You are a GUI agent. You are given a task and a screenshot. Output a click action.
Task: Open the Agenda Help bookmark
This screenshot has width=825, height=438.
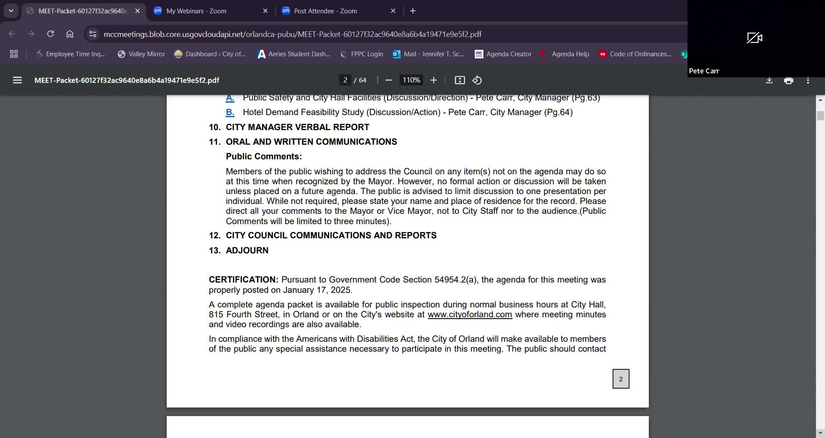coord(565,54)
